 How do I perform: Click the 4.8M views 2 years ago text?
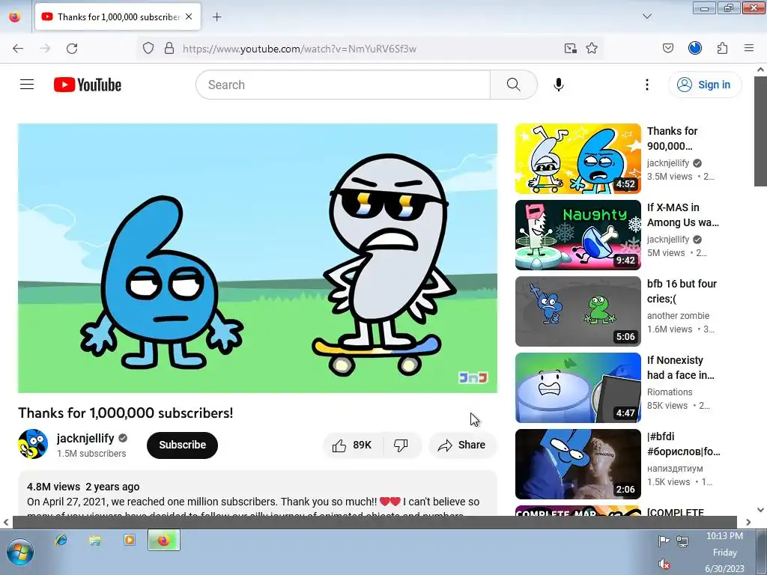[83, 487]
